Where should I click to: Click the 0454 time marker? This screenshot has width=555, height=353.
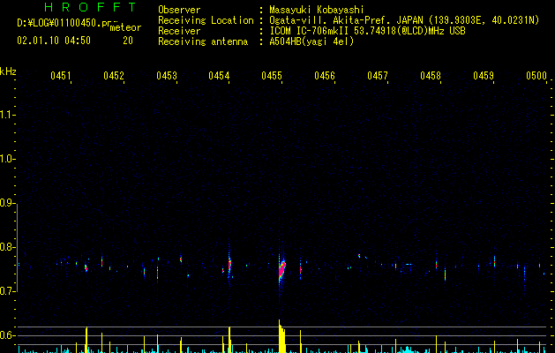pos(219,76)
